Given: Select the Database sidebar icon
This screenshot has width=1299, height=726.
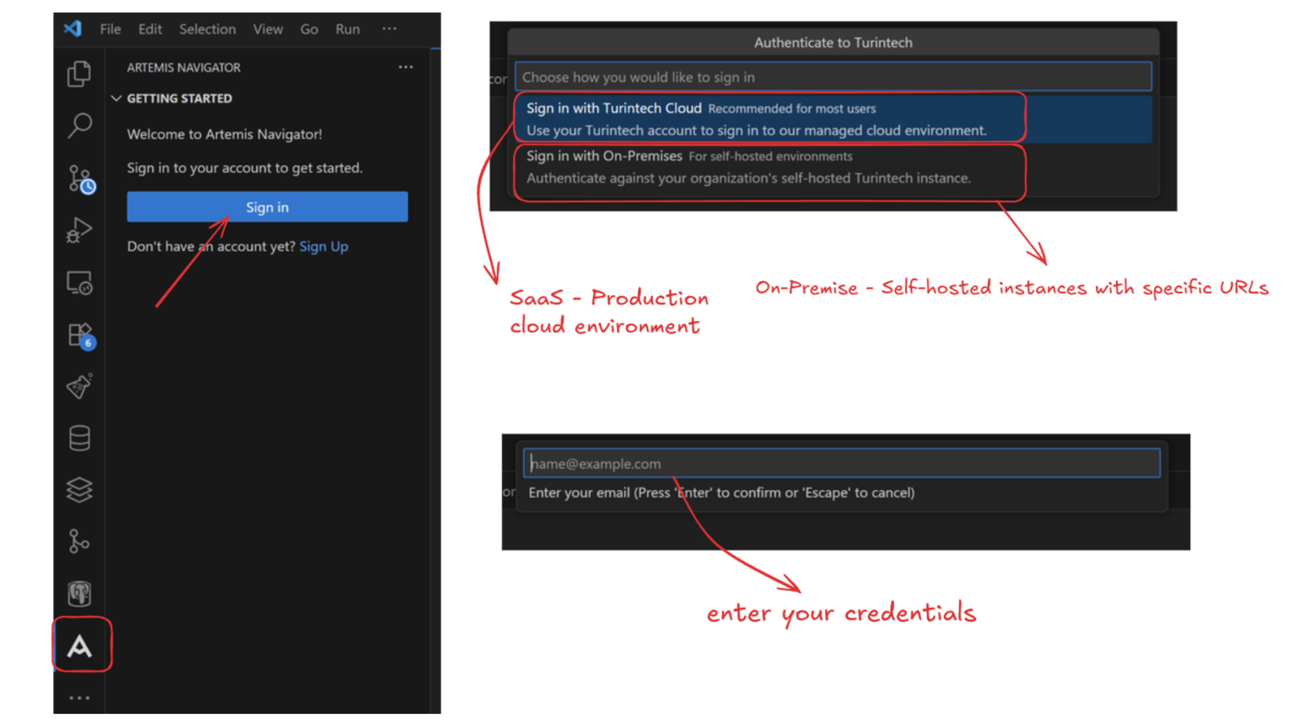Looking at the screenshot, I should coord(80,437).
